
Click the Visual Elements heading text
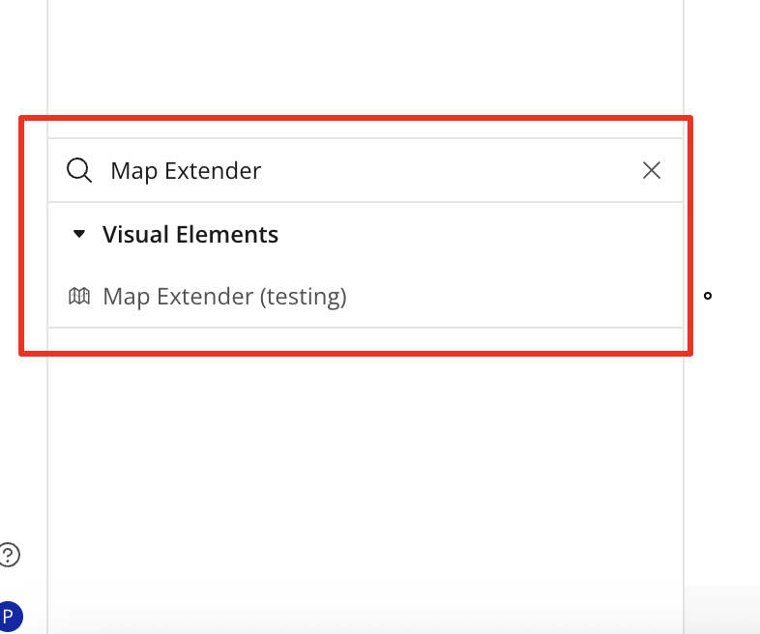point(190,235)
